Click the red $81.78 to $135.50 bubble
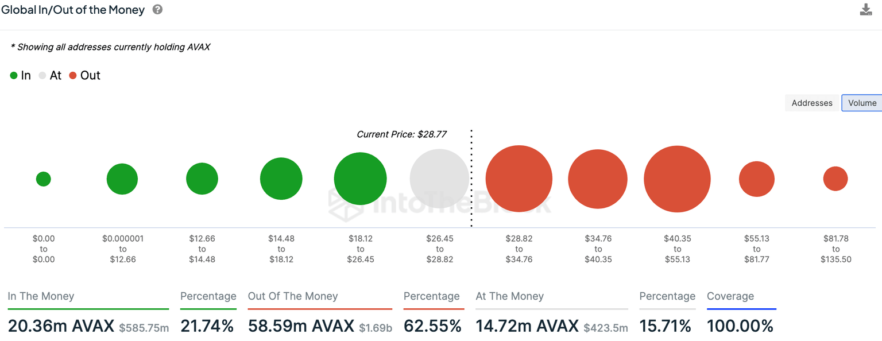The width and height of the screenshot is (882, 341). click(835, 179)
